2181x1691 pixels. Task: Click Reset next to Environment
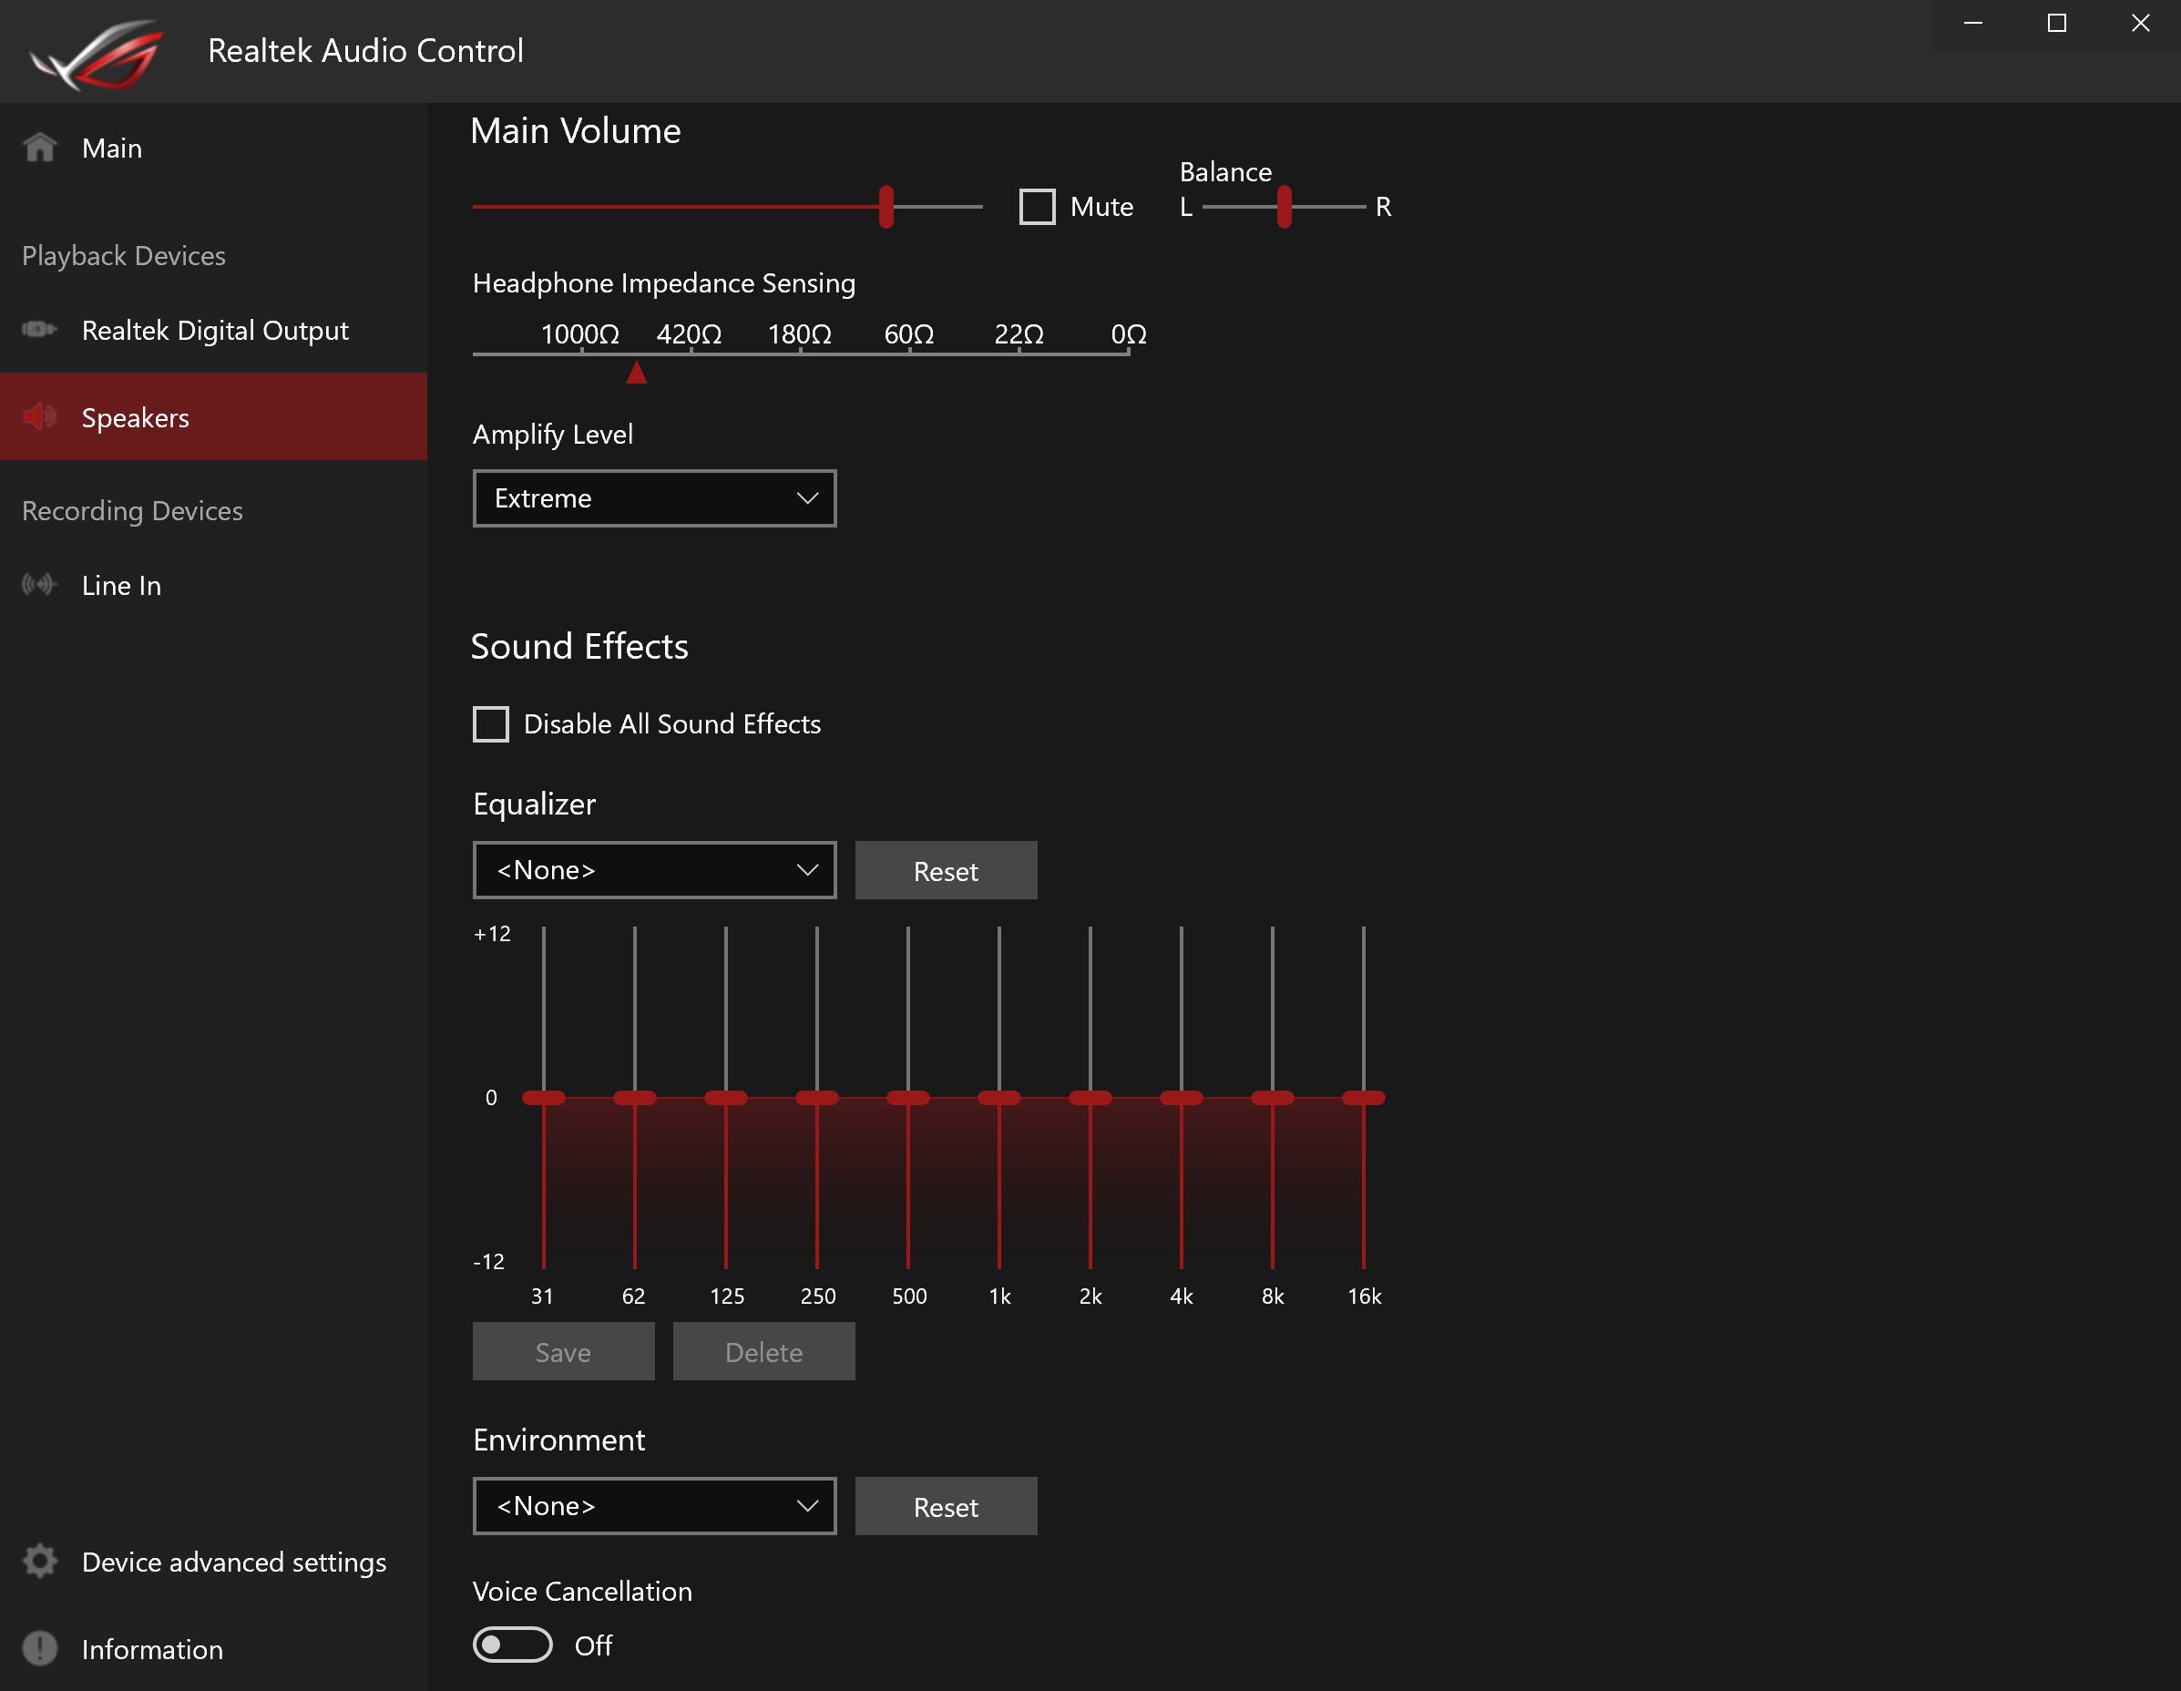click(x=946, y=1507)
